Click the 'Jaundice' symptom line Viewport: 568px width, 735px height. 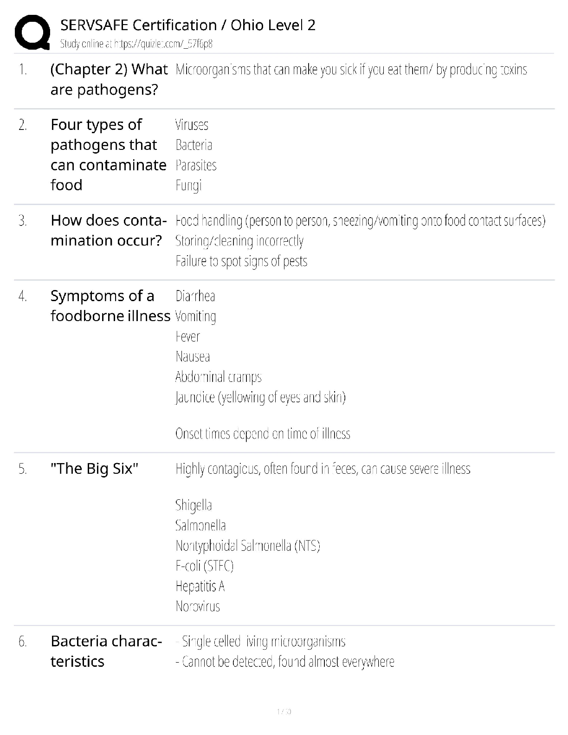[260, 397]
